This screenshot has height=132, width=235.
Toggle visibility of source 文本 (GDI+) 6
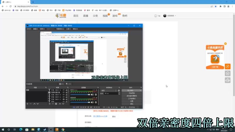[63, 90]
